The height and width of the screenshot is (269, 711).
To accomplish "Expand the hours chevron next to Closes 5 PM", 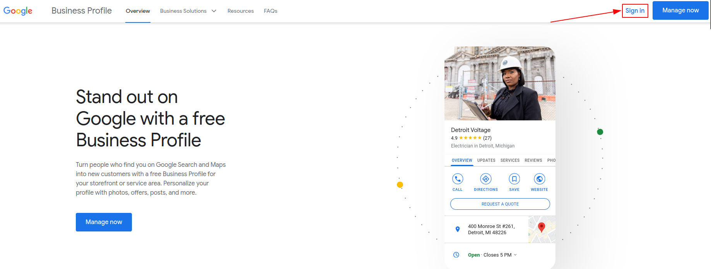I will (515, 255).
